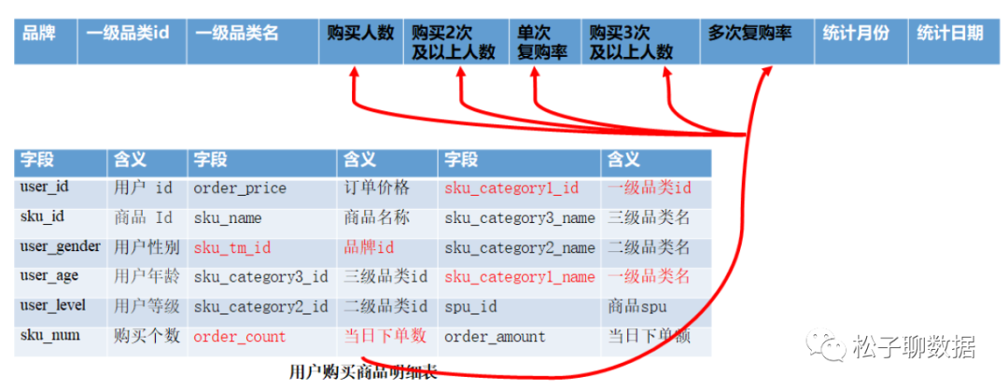
Task: Select the 商品名称 cell
Action: (387, 223)
